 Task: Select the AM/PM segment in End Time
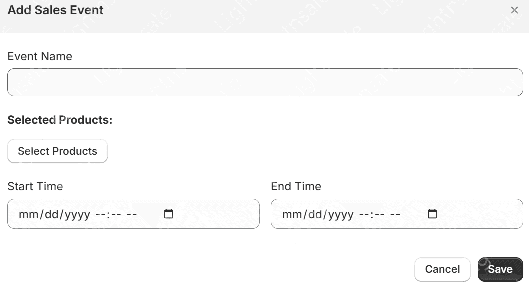[395, 214]
